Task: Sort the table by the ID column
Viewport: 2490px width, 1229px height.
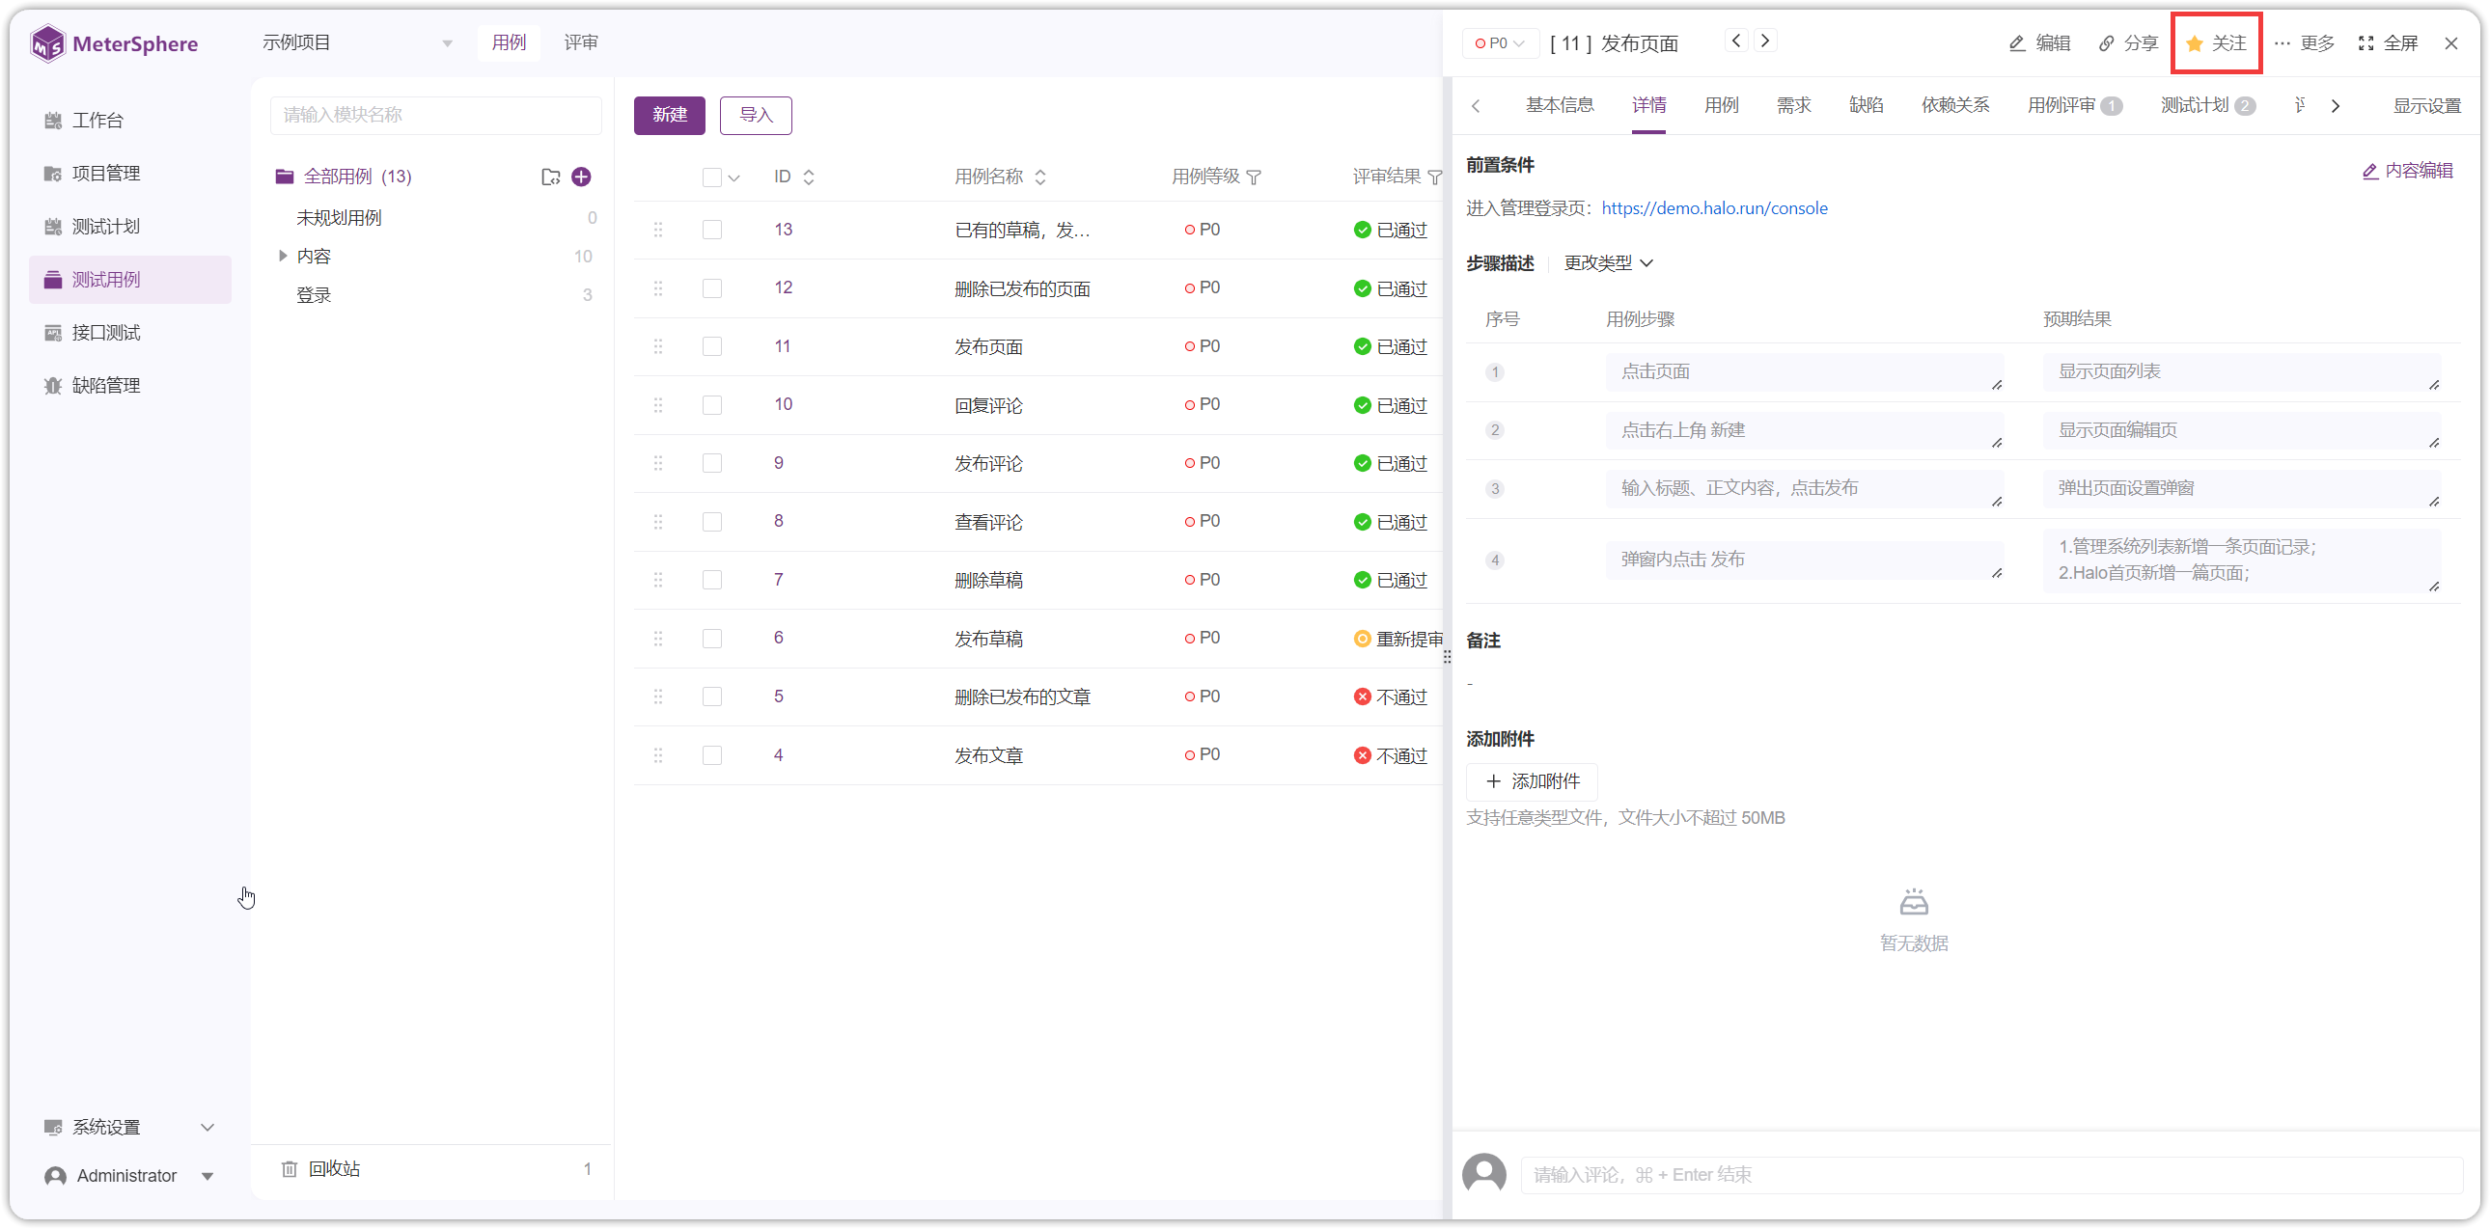Action: 809,177
